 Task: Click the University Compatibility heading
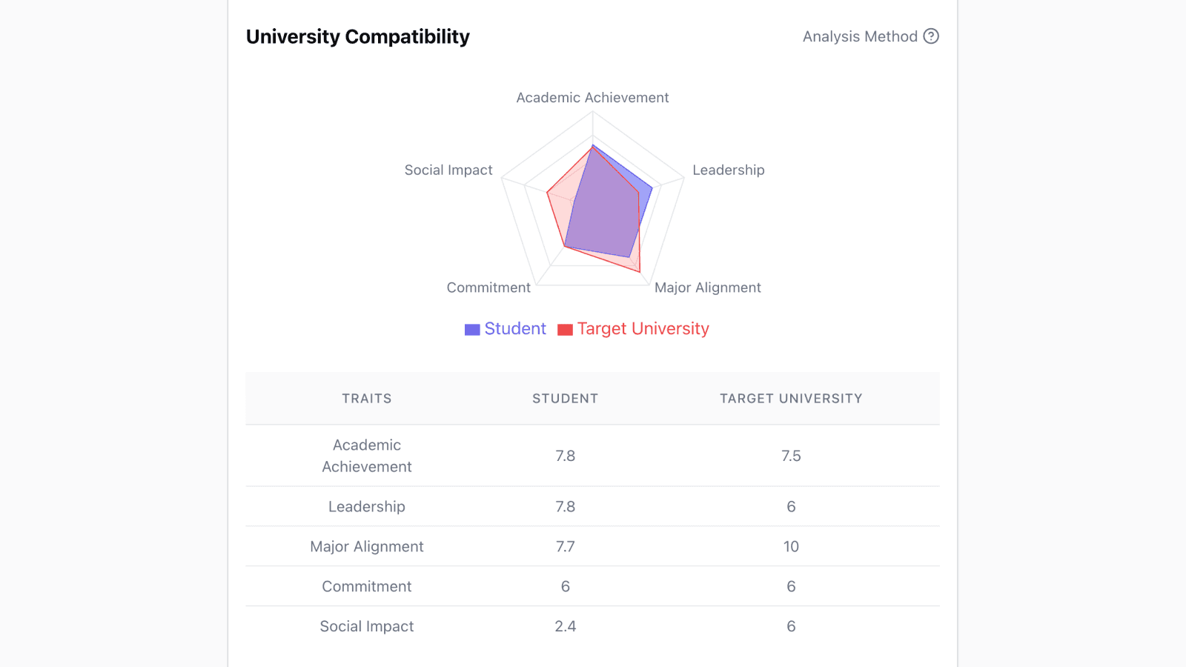point(358,36)
